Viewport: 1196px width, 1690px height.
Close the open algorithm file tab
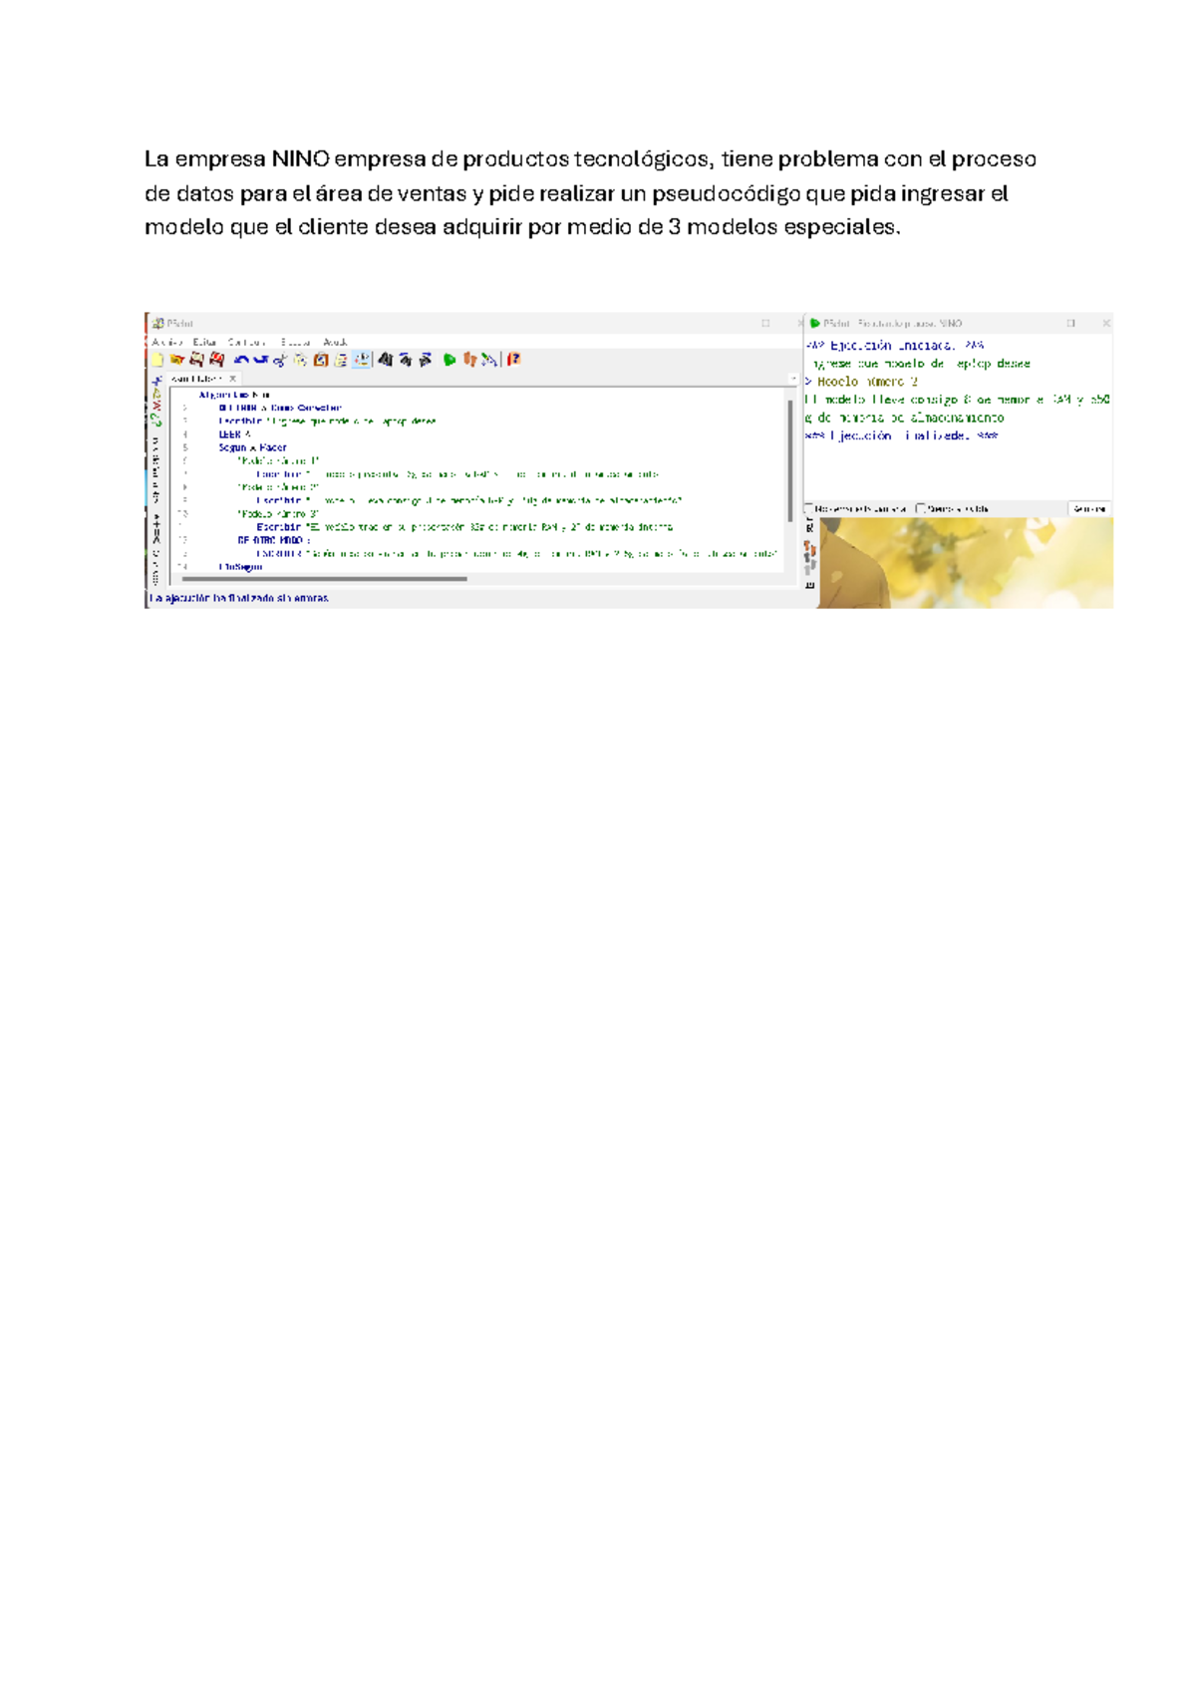pyautogui.click(x=233, y=379)
